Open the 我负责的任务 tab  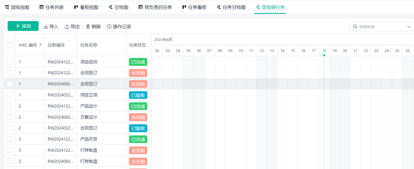(x=155, y=7)
